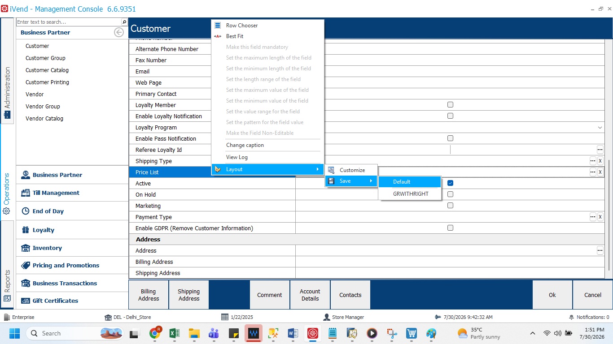The image size is (613, 344).
Task: Open the Comment button
Action: [x=270, y=295]
